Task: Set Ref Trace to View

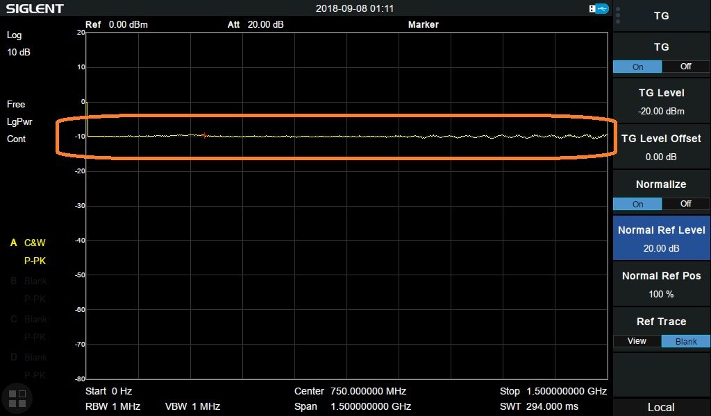Action: coord(637,341)
